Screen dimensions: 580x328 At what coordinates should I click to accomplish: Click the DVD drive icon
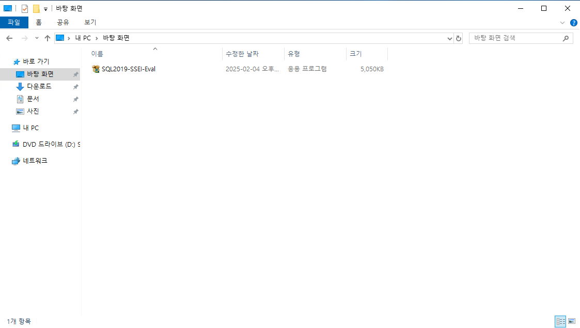click(15, 144)
